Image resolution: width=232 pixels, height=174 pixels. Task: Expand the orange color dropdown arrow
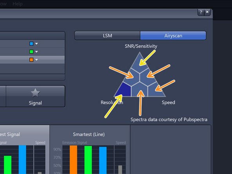(36, 60)
